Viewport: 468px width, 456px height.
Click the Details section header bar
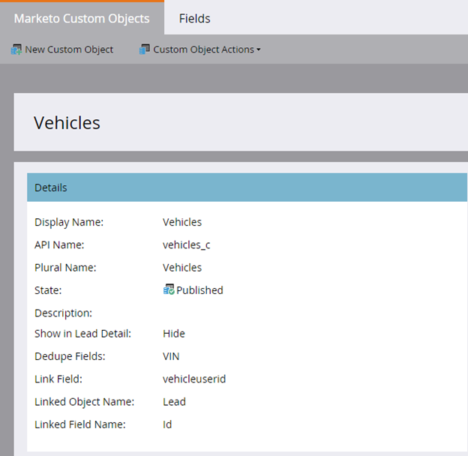point(246,187)
